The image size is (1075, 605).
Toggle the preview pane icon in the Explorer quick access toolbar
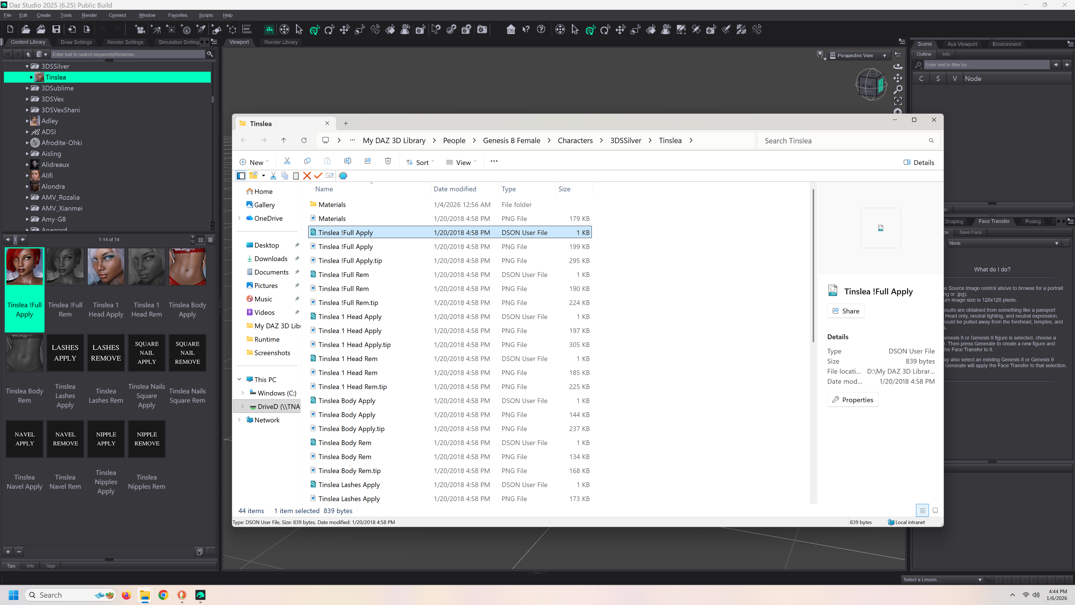[x=241, y=176]
